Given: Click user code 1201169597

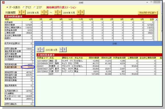Looking at the screenshot, I should [x=43, y=61].
